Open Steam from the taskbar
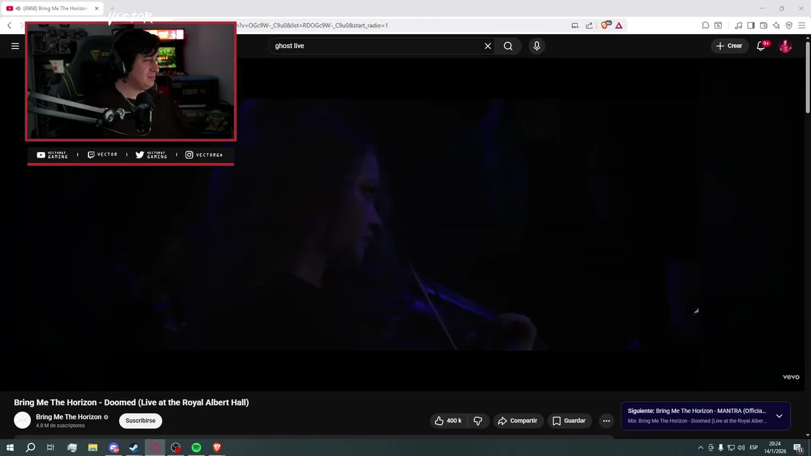This screenshot has width=811, height=456. tap(134, 448)
